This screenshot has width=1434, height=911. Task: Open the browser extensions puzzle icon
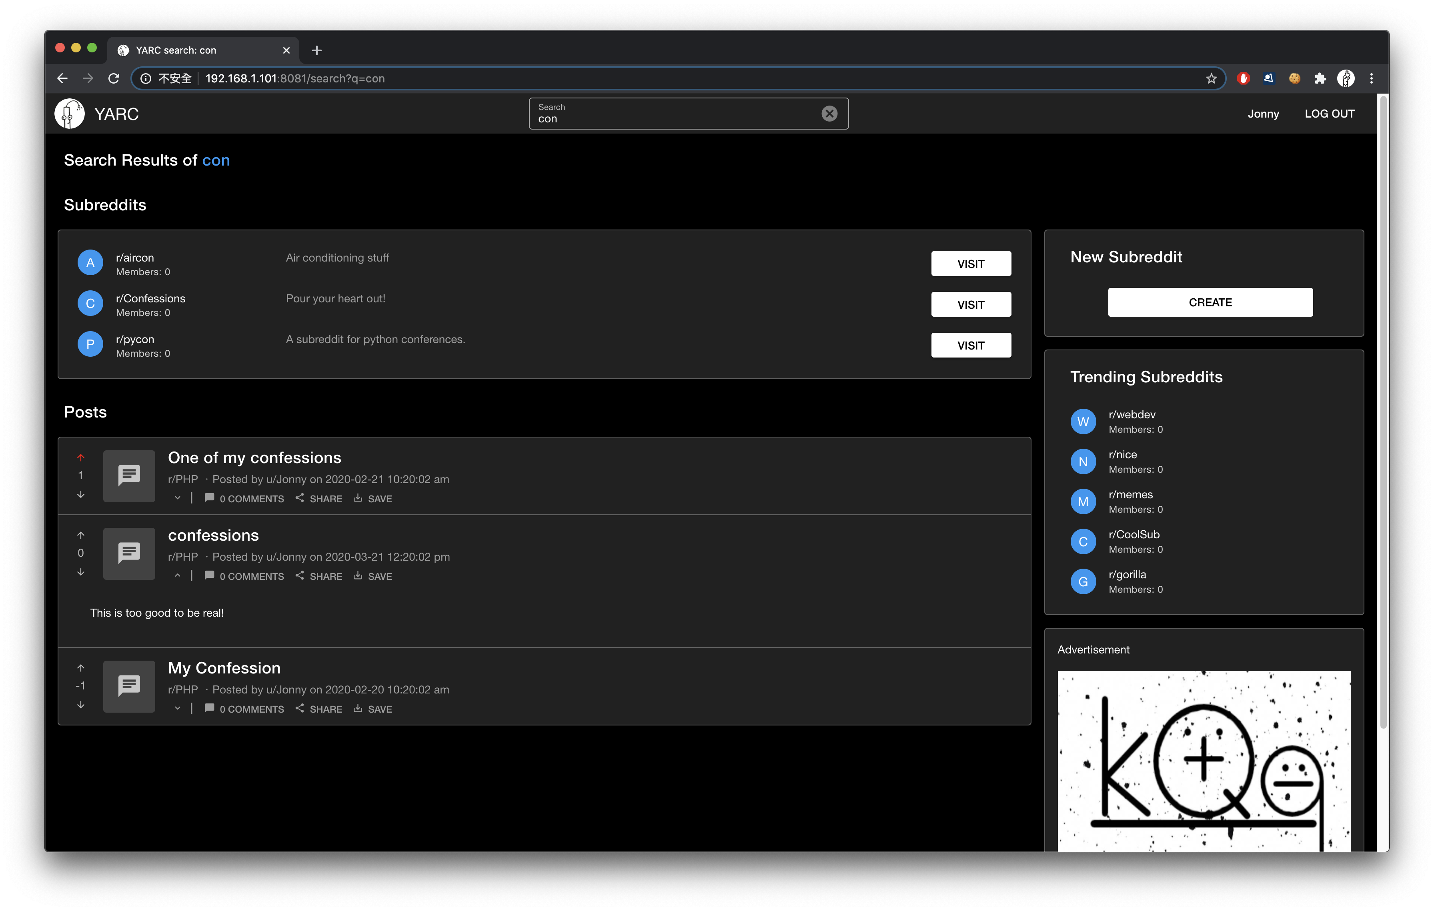(x=1320, y=78)
